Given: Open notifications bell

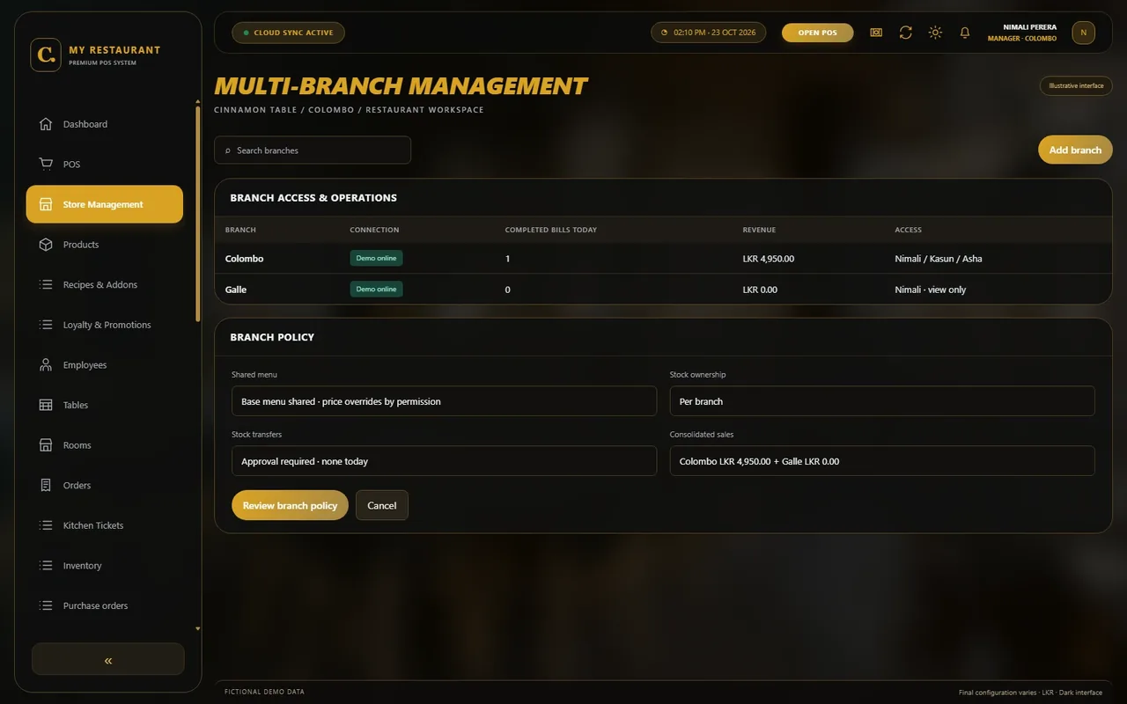Looking at the screenshot, I should (965, 33).
